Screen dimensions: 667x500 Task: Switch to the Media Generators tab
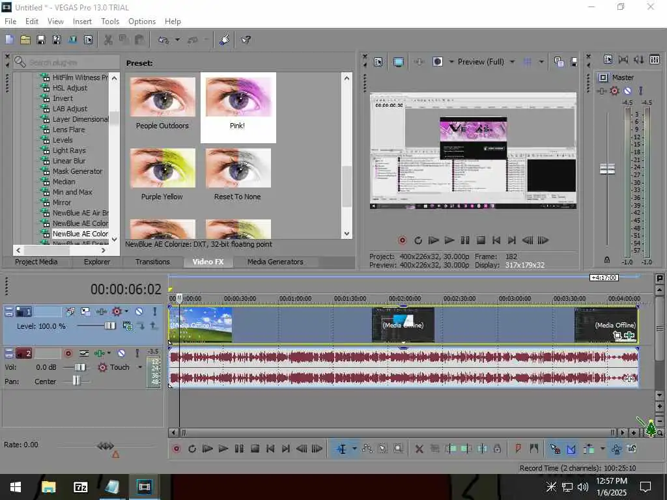click(x=276, y=262)
